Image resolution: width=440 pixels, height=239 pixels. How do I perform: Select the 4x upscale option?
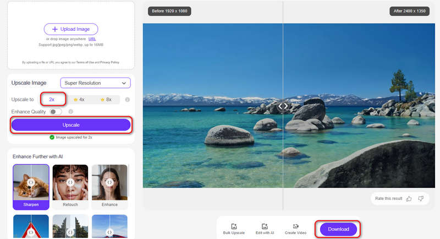(79, 100)
